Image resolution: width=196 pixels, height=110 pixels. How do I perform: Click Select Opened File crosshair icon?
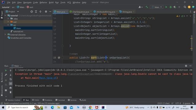pos(32,12)
